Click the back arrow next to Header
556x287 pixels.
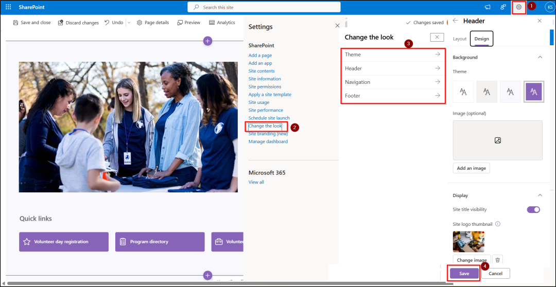coord(456,21)
